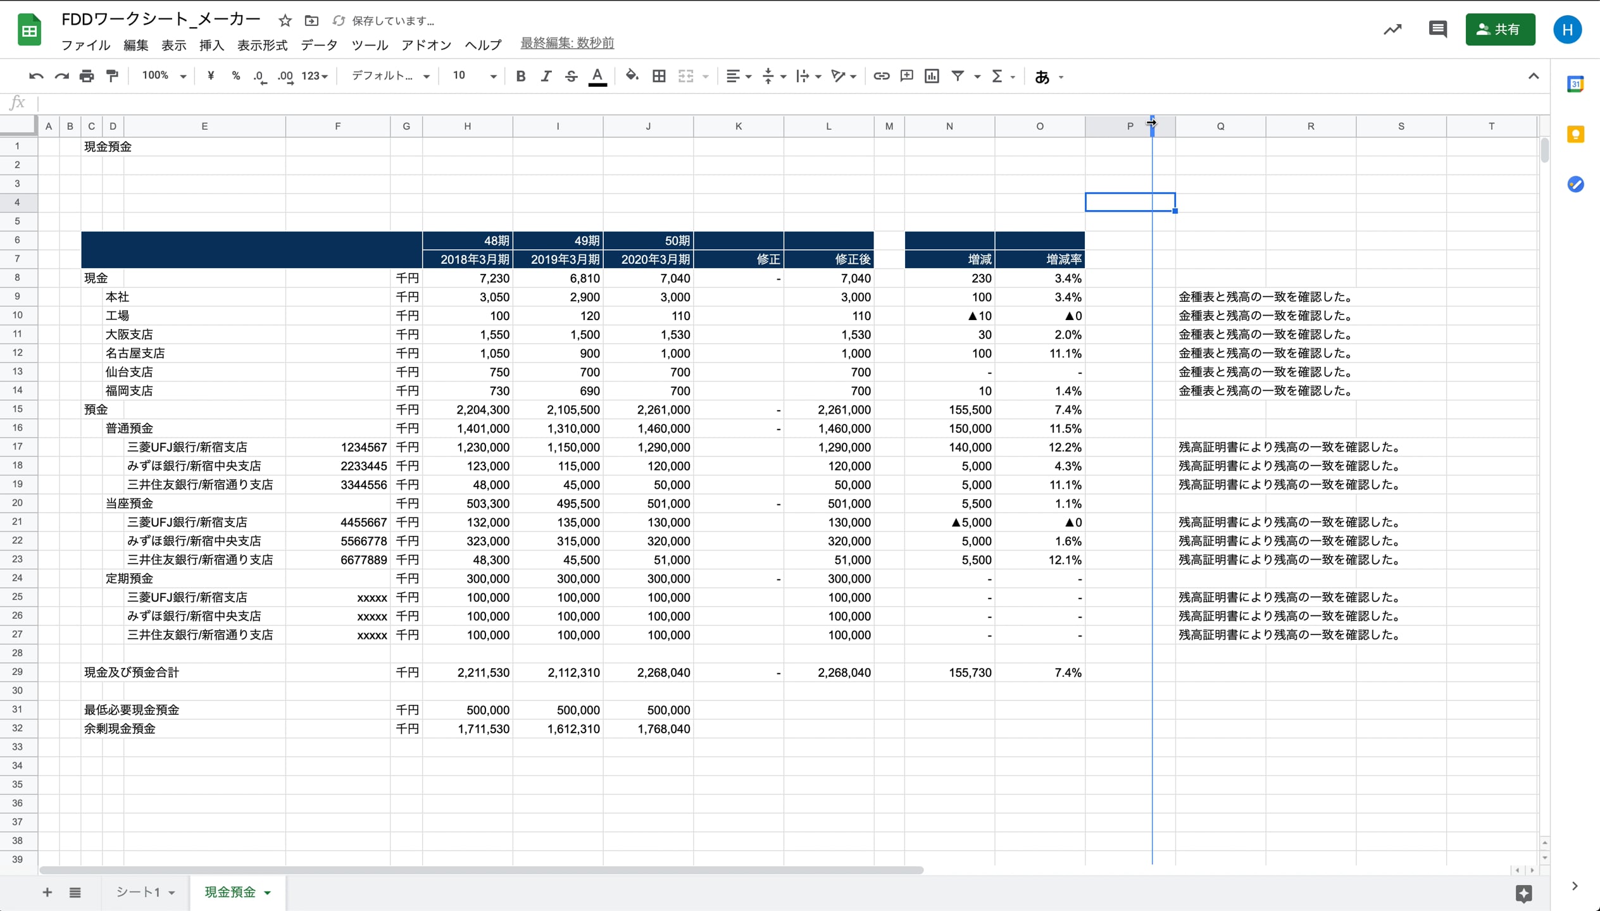Viewport: 1600px width, 911px height.
Task: Toggle italic formatting
Action: (546, 77)
